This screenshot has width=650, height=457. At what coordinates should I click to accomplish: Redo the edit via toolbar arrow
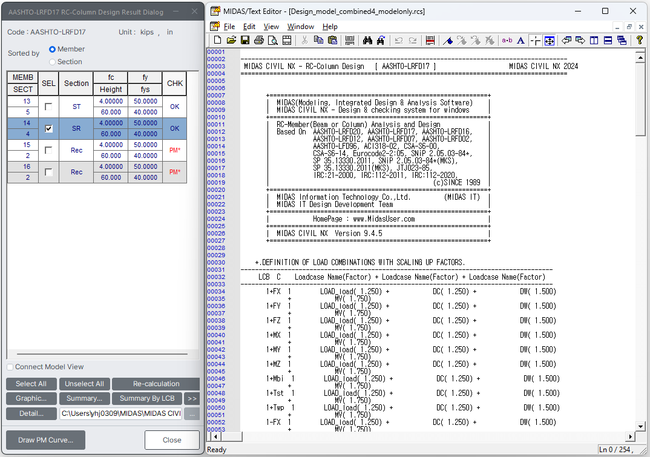[413, 40]
